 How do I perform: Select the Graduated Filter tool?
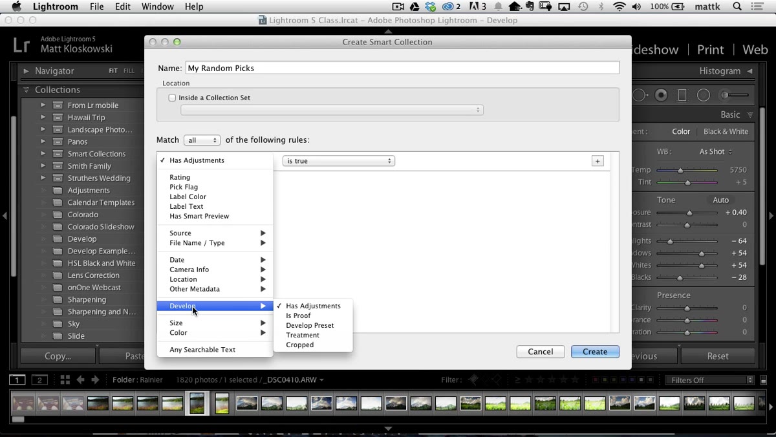[x=682, y=95]
